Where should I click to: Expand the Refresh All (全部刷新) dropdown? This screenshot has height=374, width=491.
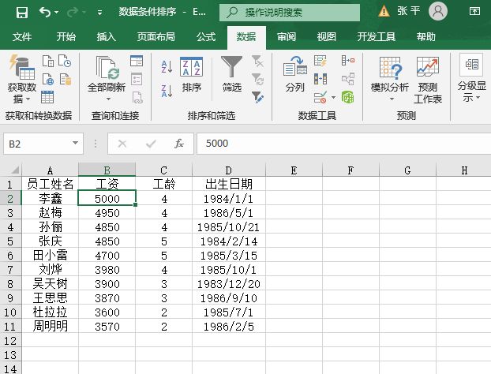[107, 98]
